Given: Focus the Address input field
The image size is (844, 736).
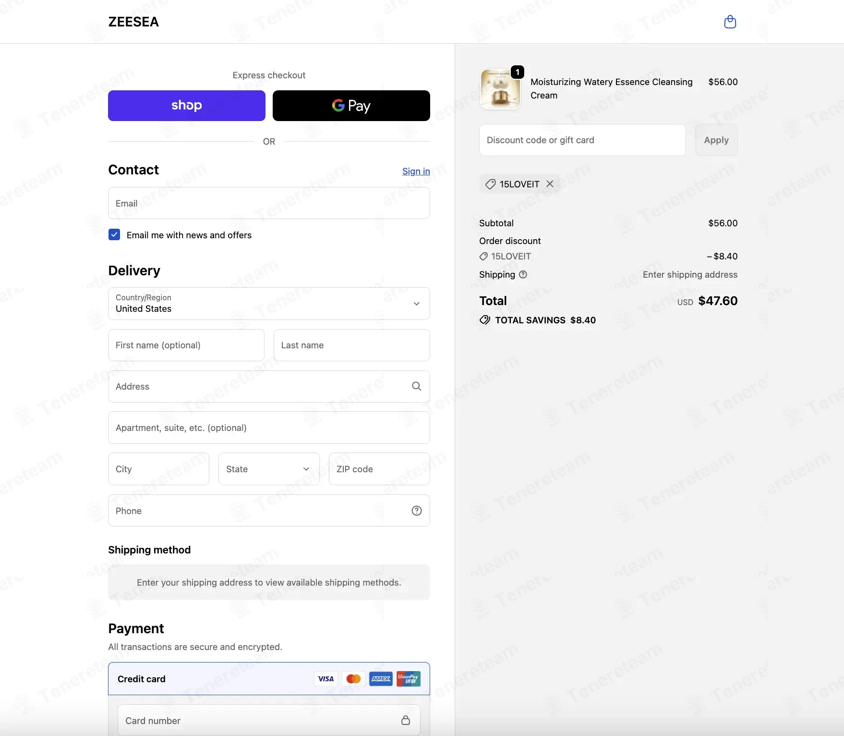Looking at the screenshot, I should (x=269, y=386).
